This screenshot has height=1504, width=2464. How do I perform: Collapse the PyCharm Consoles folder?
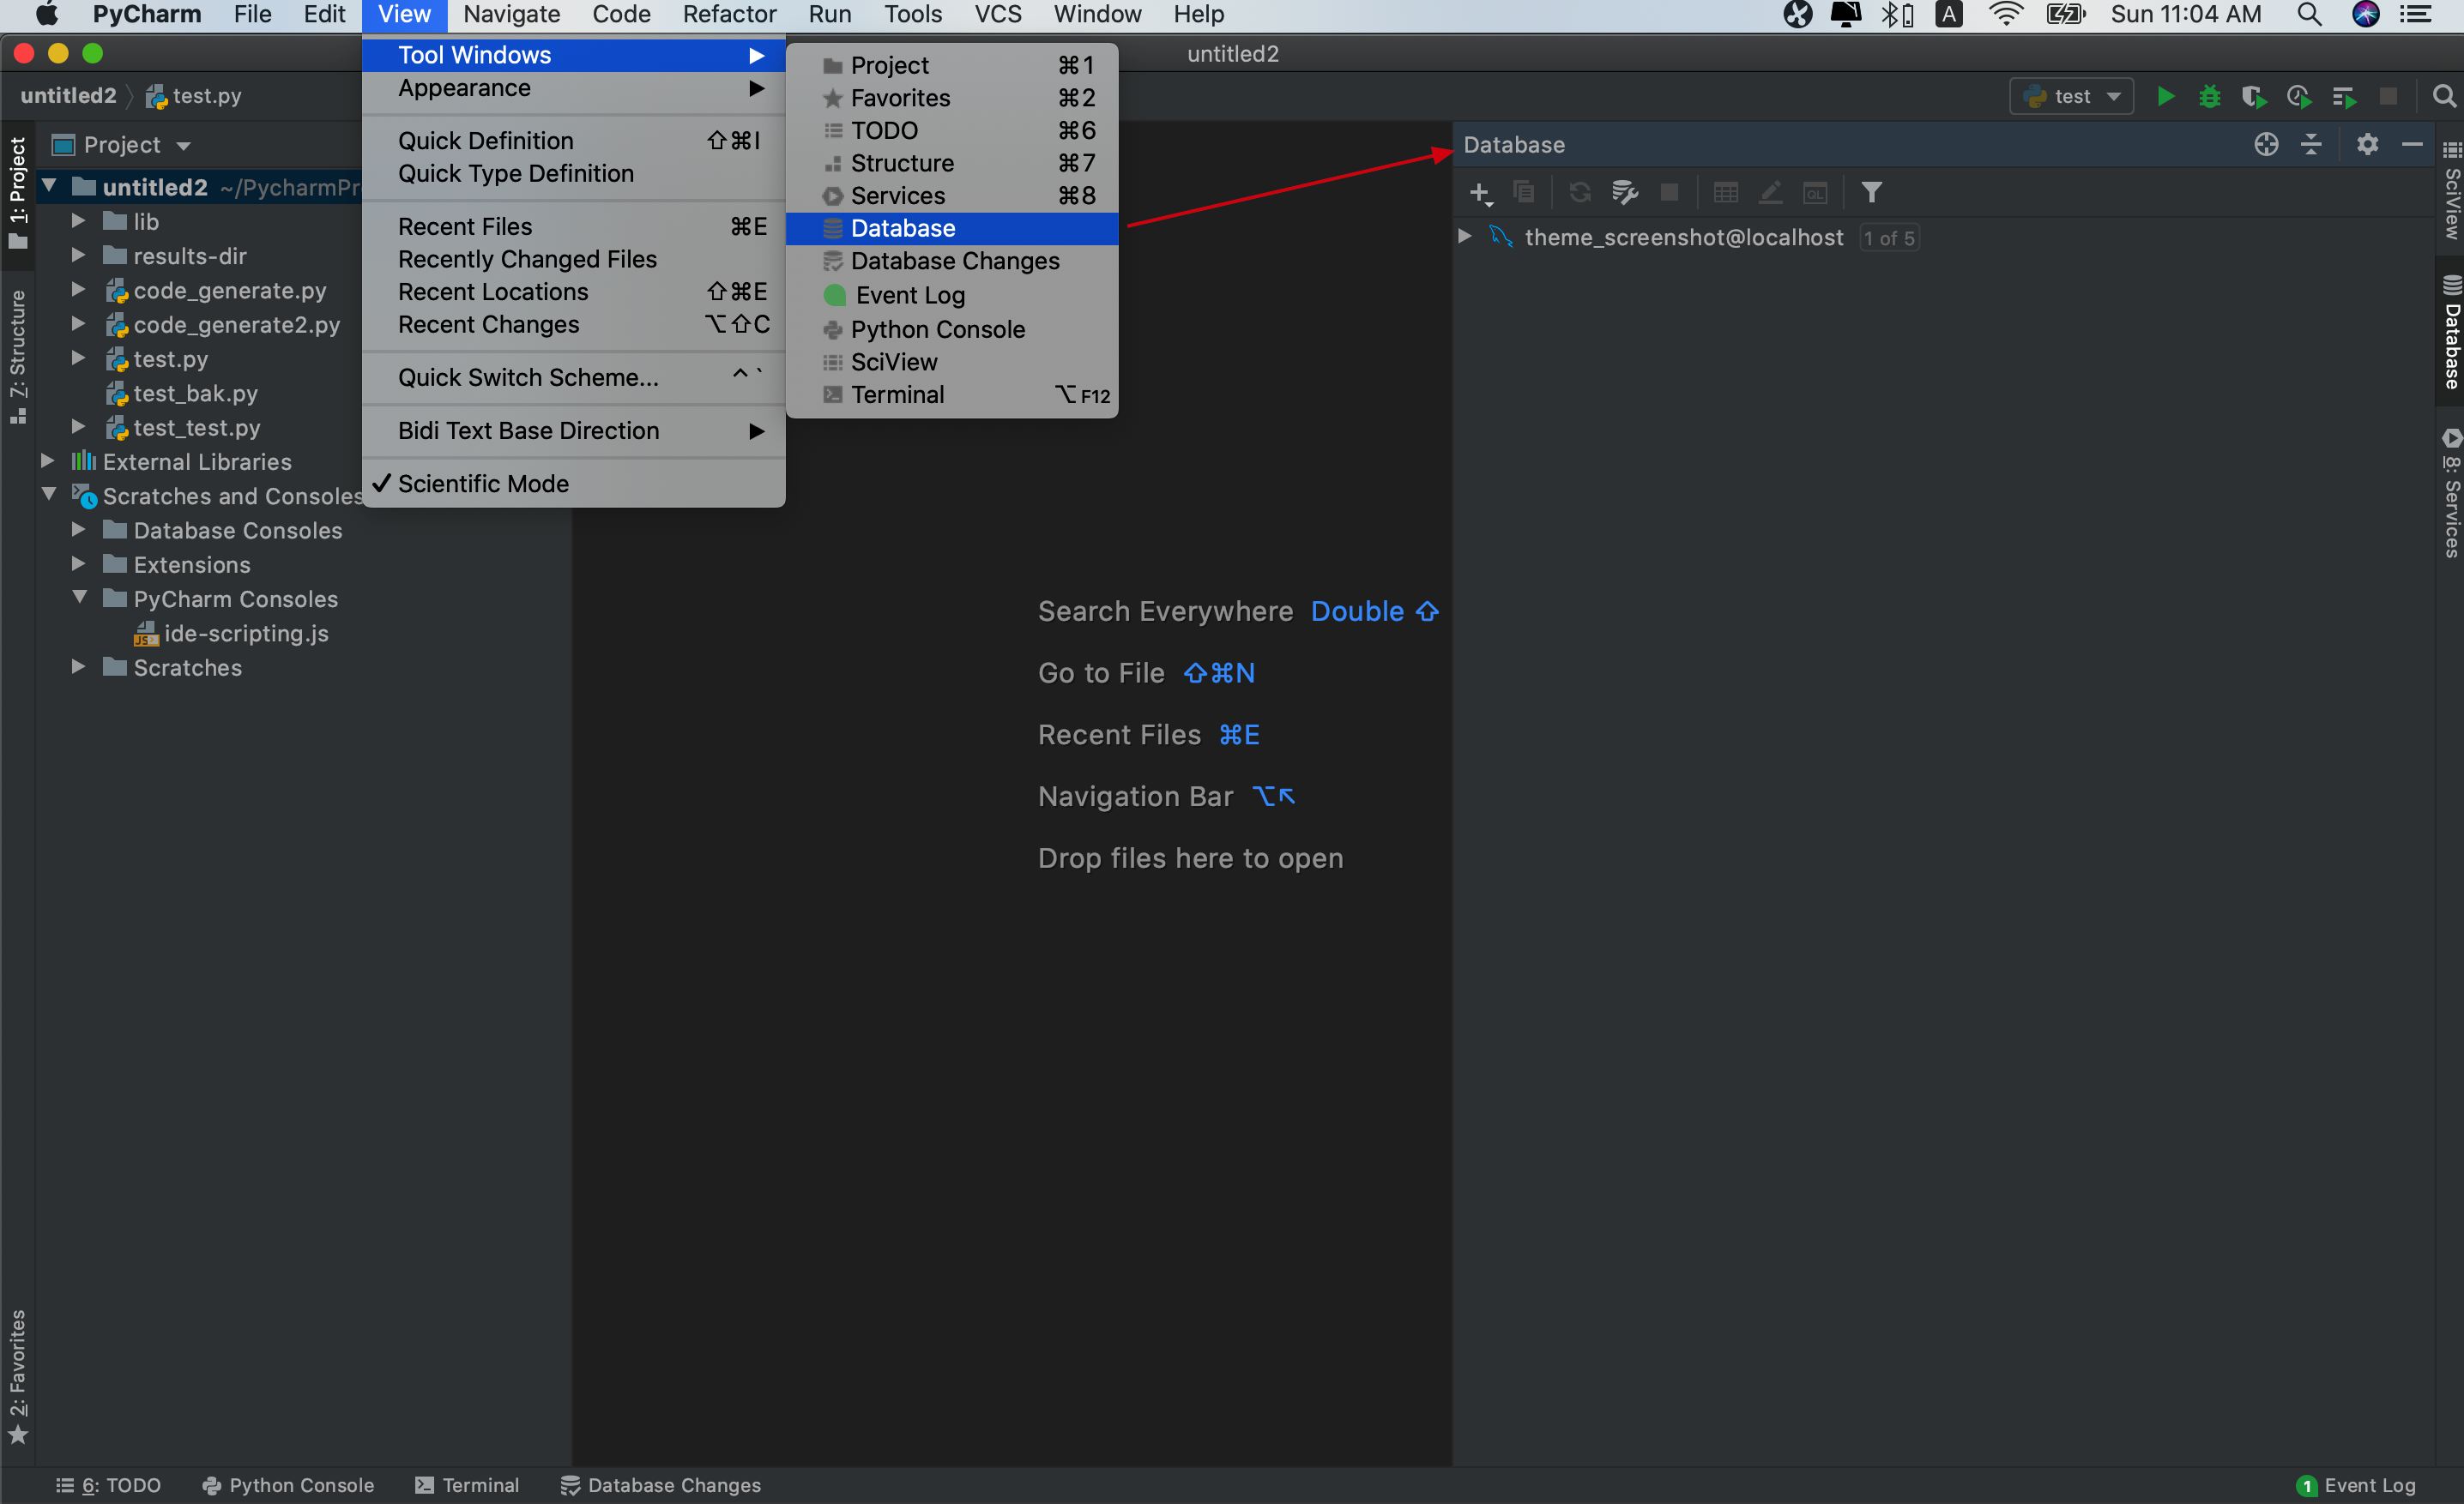click(x=80, y=598)
